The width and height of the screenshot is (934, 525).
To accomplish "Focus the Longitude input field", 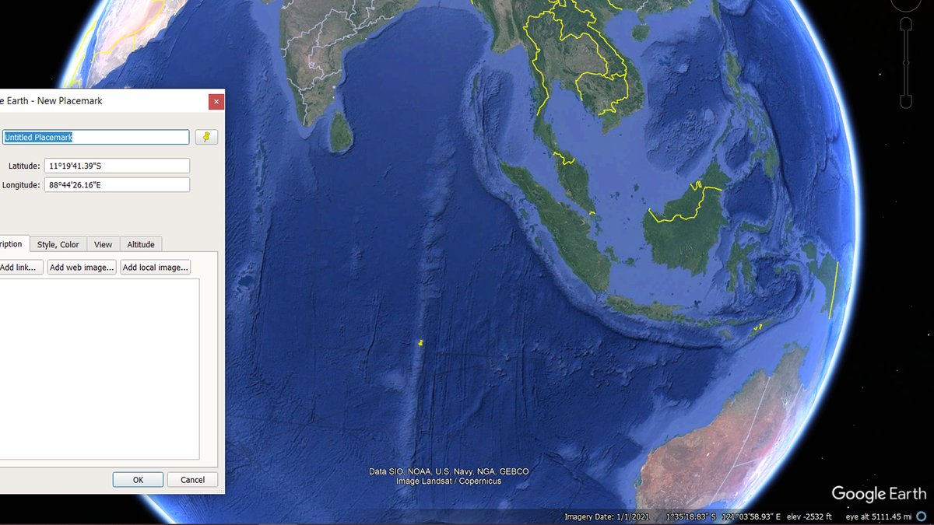I will point(117,185).
